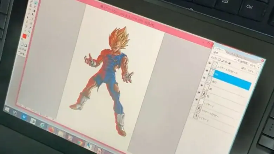Select the レイヤー1 layer name
The image size is (274, 154).
tap(209, 105)
